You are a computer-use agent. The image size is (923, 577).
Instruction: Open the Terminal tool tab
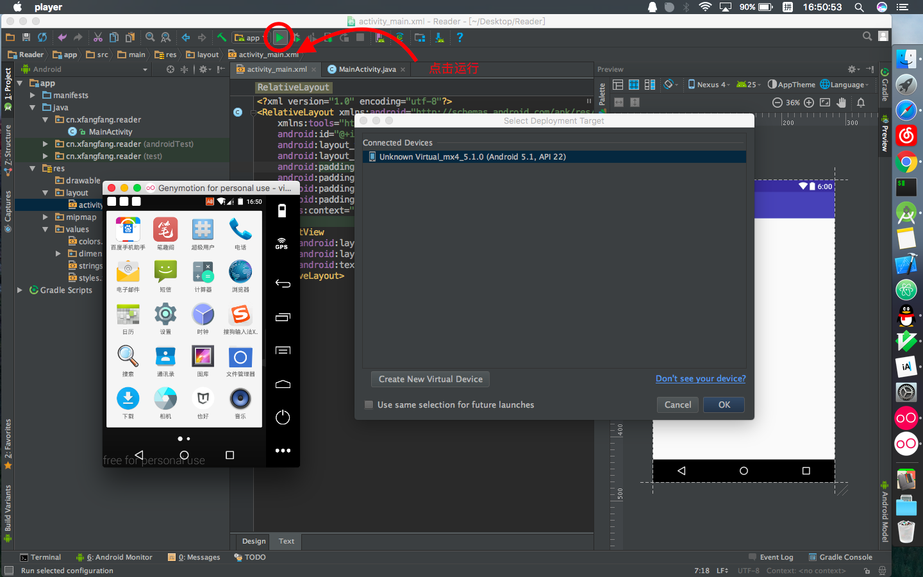40,557
